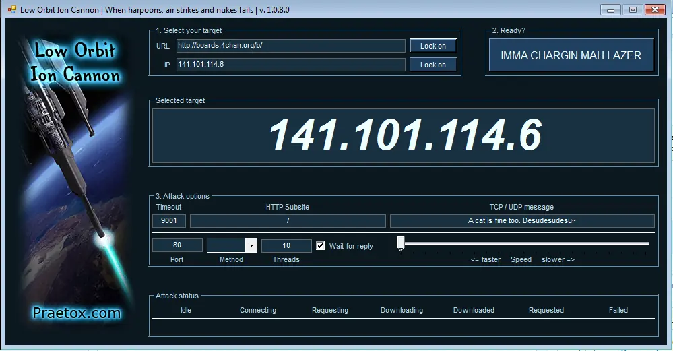Viewport: 673px width, 351px height.
Task: Click the application icon in the title bar
Action: 11,9
